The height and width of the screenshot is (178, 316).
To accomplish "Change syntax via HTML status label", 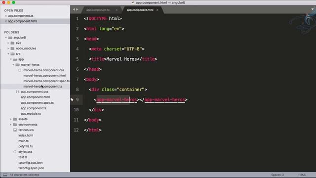I will coord(302,175).
